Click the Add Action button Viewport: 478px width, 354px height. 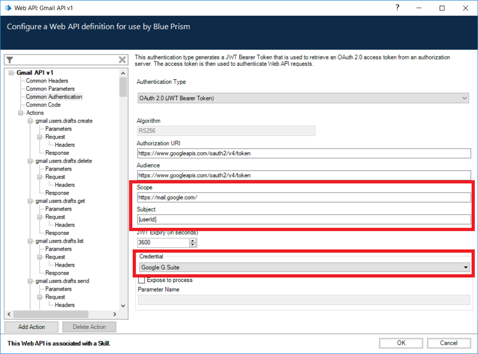(32, 327)
